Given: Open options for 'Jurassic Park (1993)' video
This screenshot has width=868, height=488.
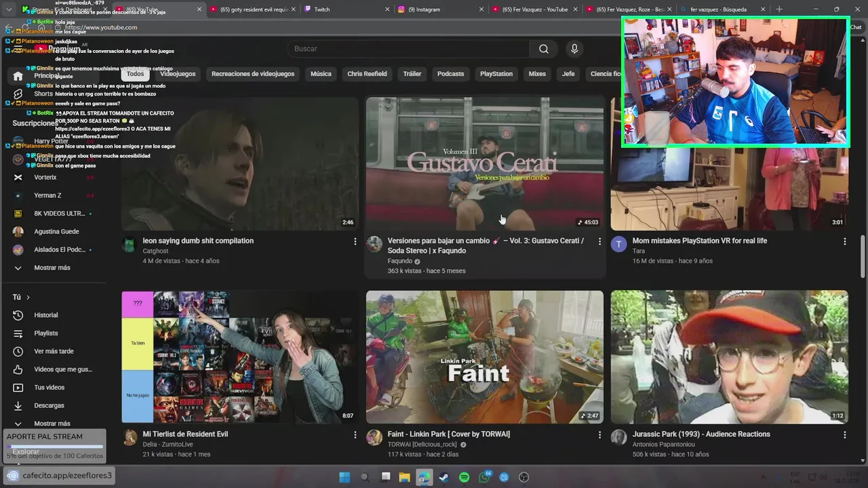Looking at the screenshot, I should click(844, 434).
